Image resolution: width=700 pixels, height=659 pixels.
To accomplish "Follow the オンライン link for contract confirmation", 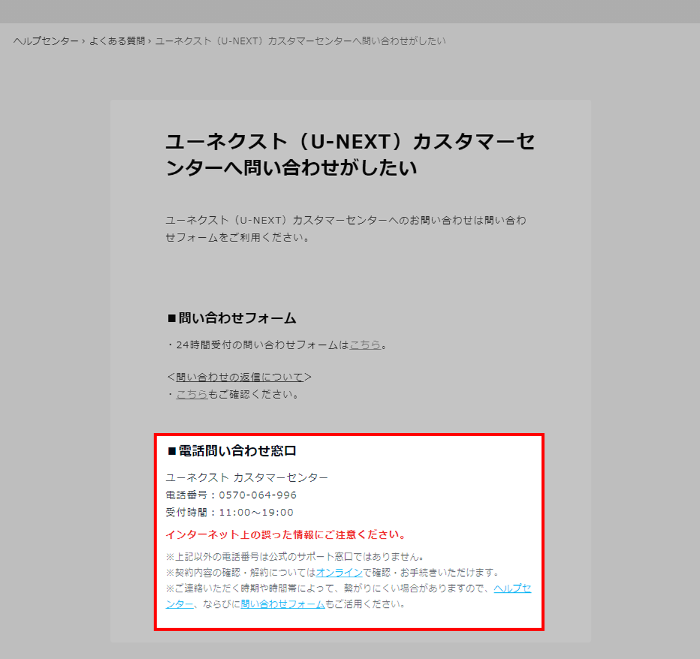I will [339, 572].
